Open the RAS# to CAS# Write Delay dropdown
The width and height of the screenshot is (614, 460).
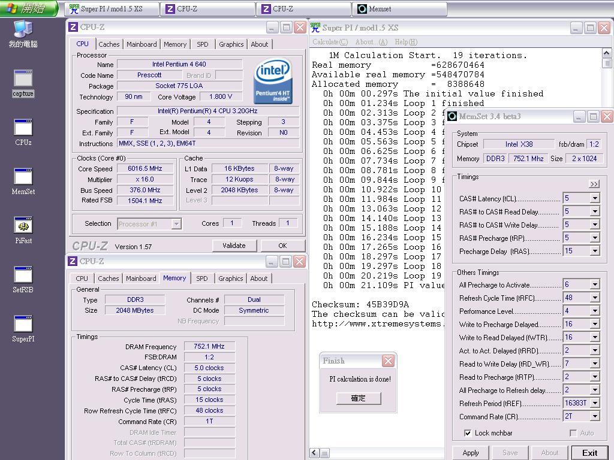tap(595, 225)
